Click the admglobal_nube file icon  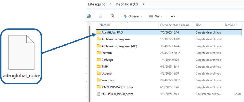click(21, 52)
